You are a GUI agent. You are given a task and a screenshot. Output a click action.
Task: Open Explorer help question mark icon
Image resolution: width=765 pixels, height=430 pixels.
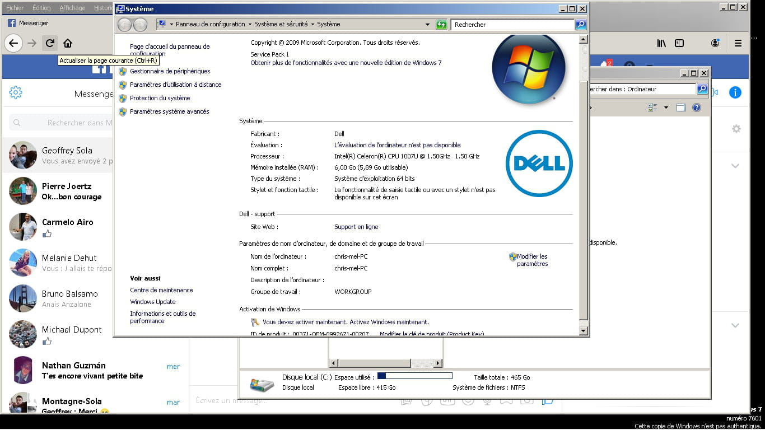(697, 107)
